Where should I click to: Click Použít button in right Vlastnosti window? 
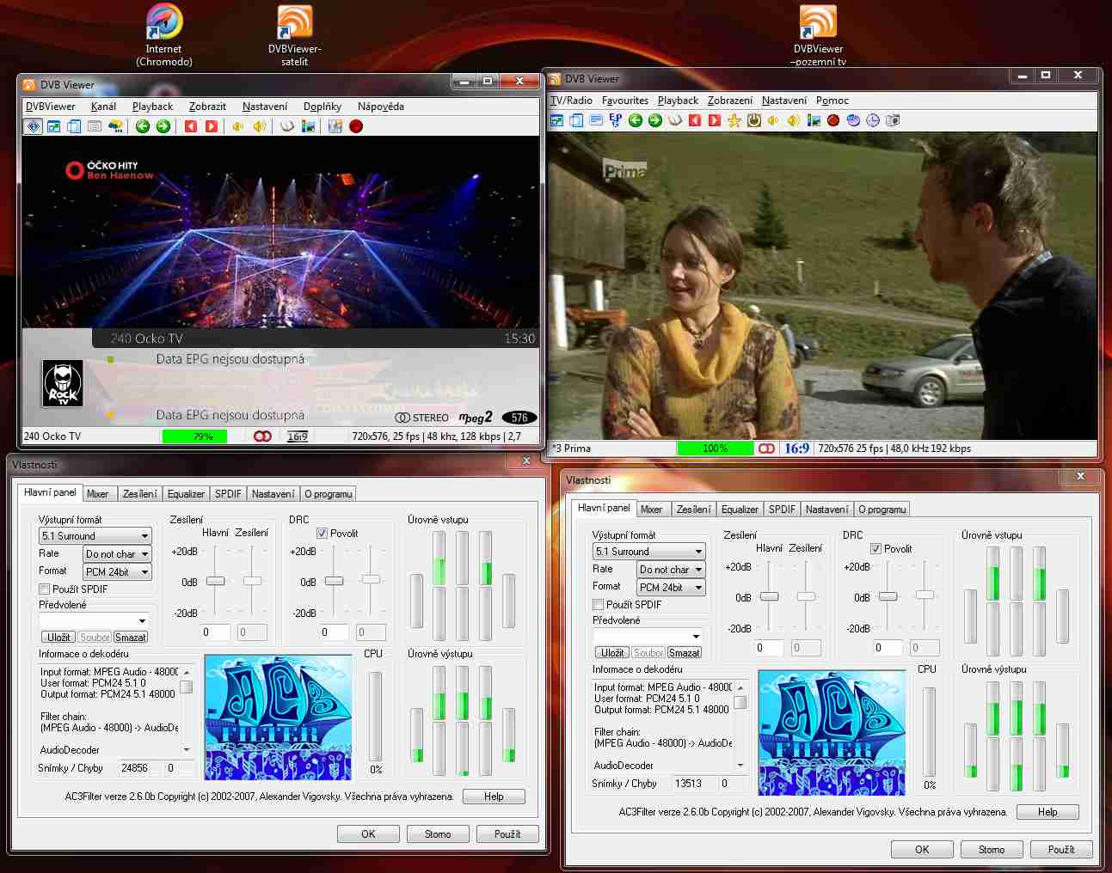click(x=1060, y=850)
